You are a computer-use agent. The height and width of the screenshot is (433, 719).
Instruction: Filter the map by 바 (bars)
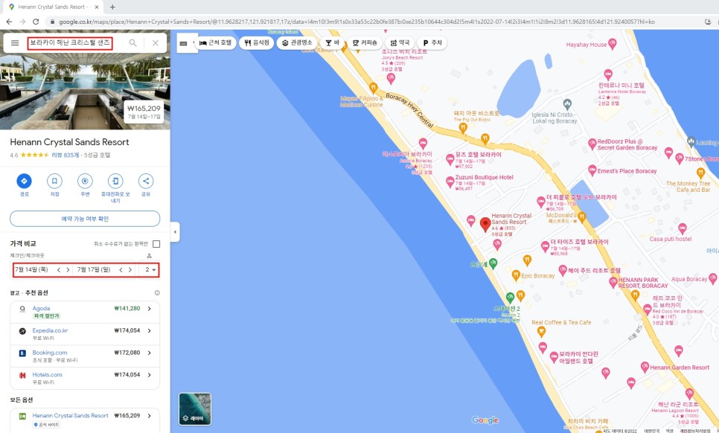[332, 42]
